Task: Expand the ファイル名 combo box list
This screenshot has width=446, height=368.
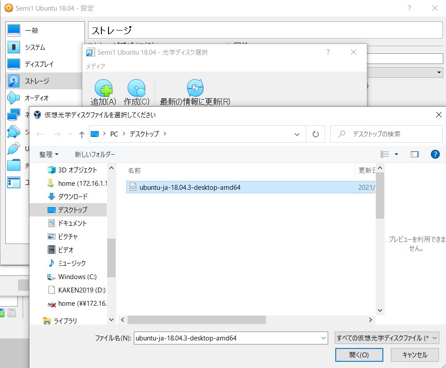Action: pyautogui.click(x=323, y=338)
